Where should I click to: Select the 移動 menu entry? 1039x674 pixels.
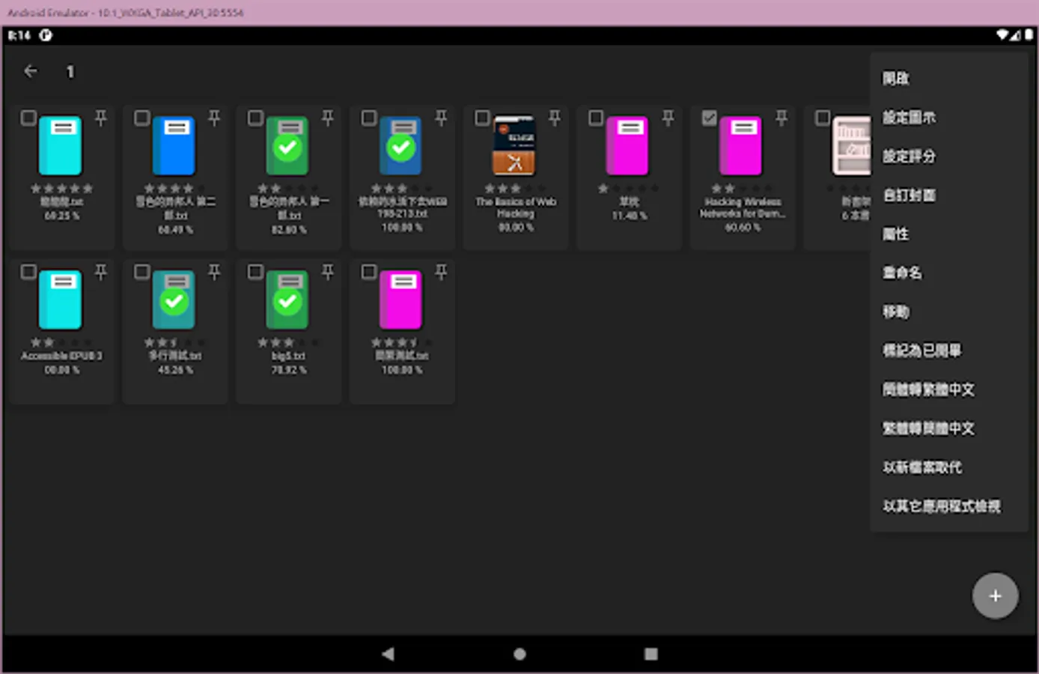[x=948, y=312]
